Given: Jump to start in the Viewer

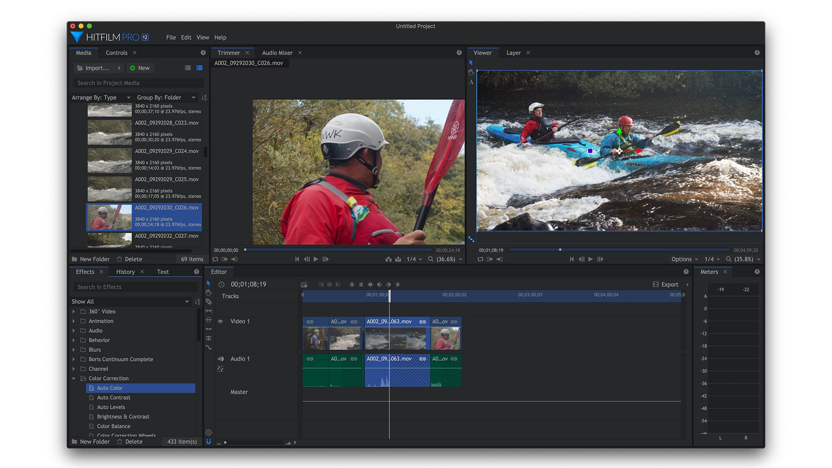Looking at the screenshot, I should pyautogui.click(x=572, y=259).
